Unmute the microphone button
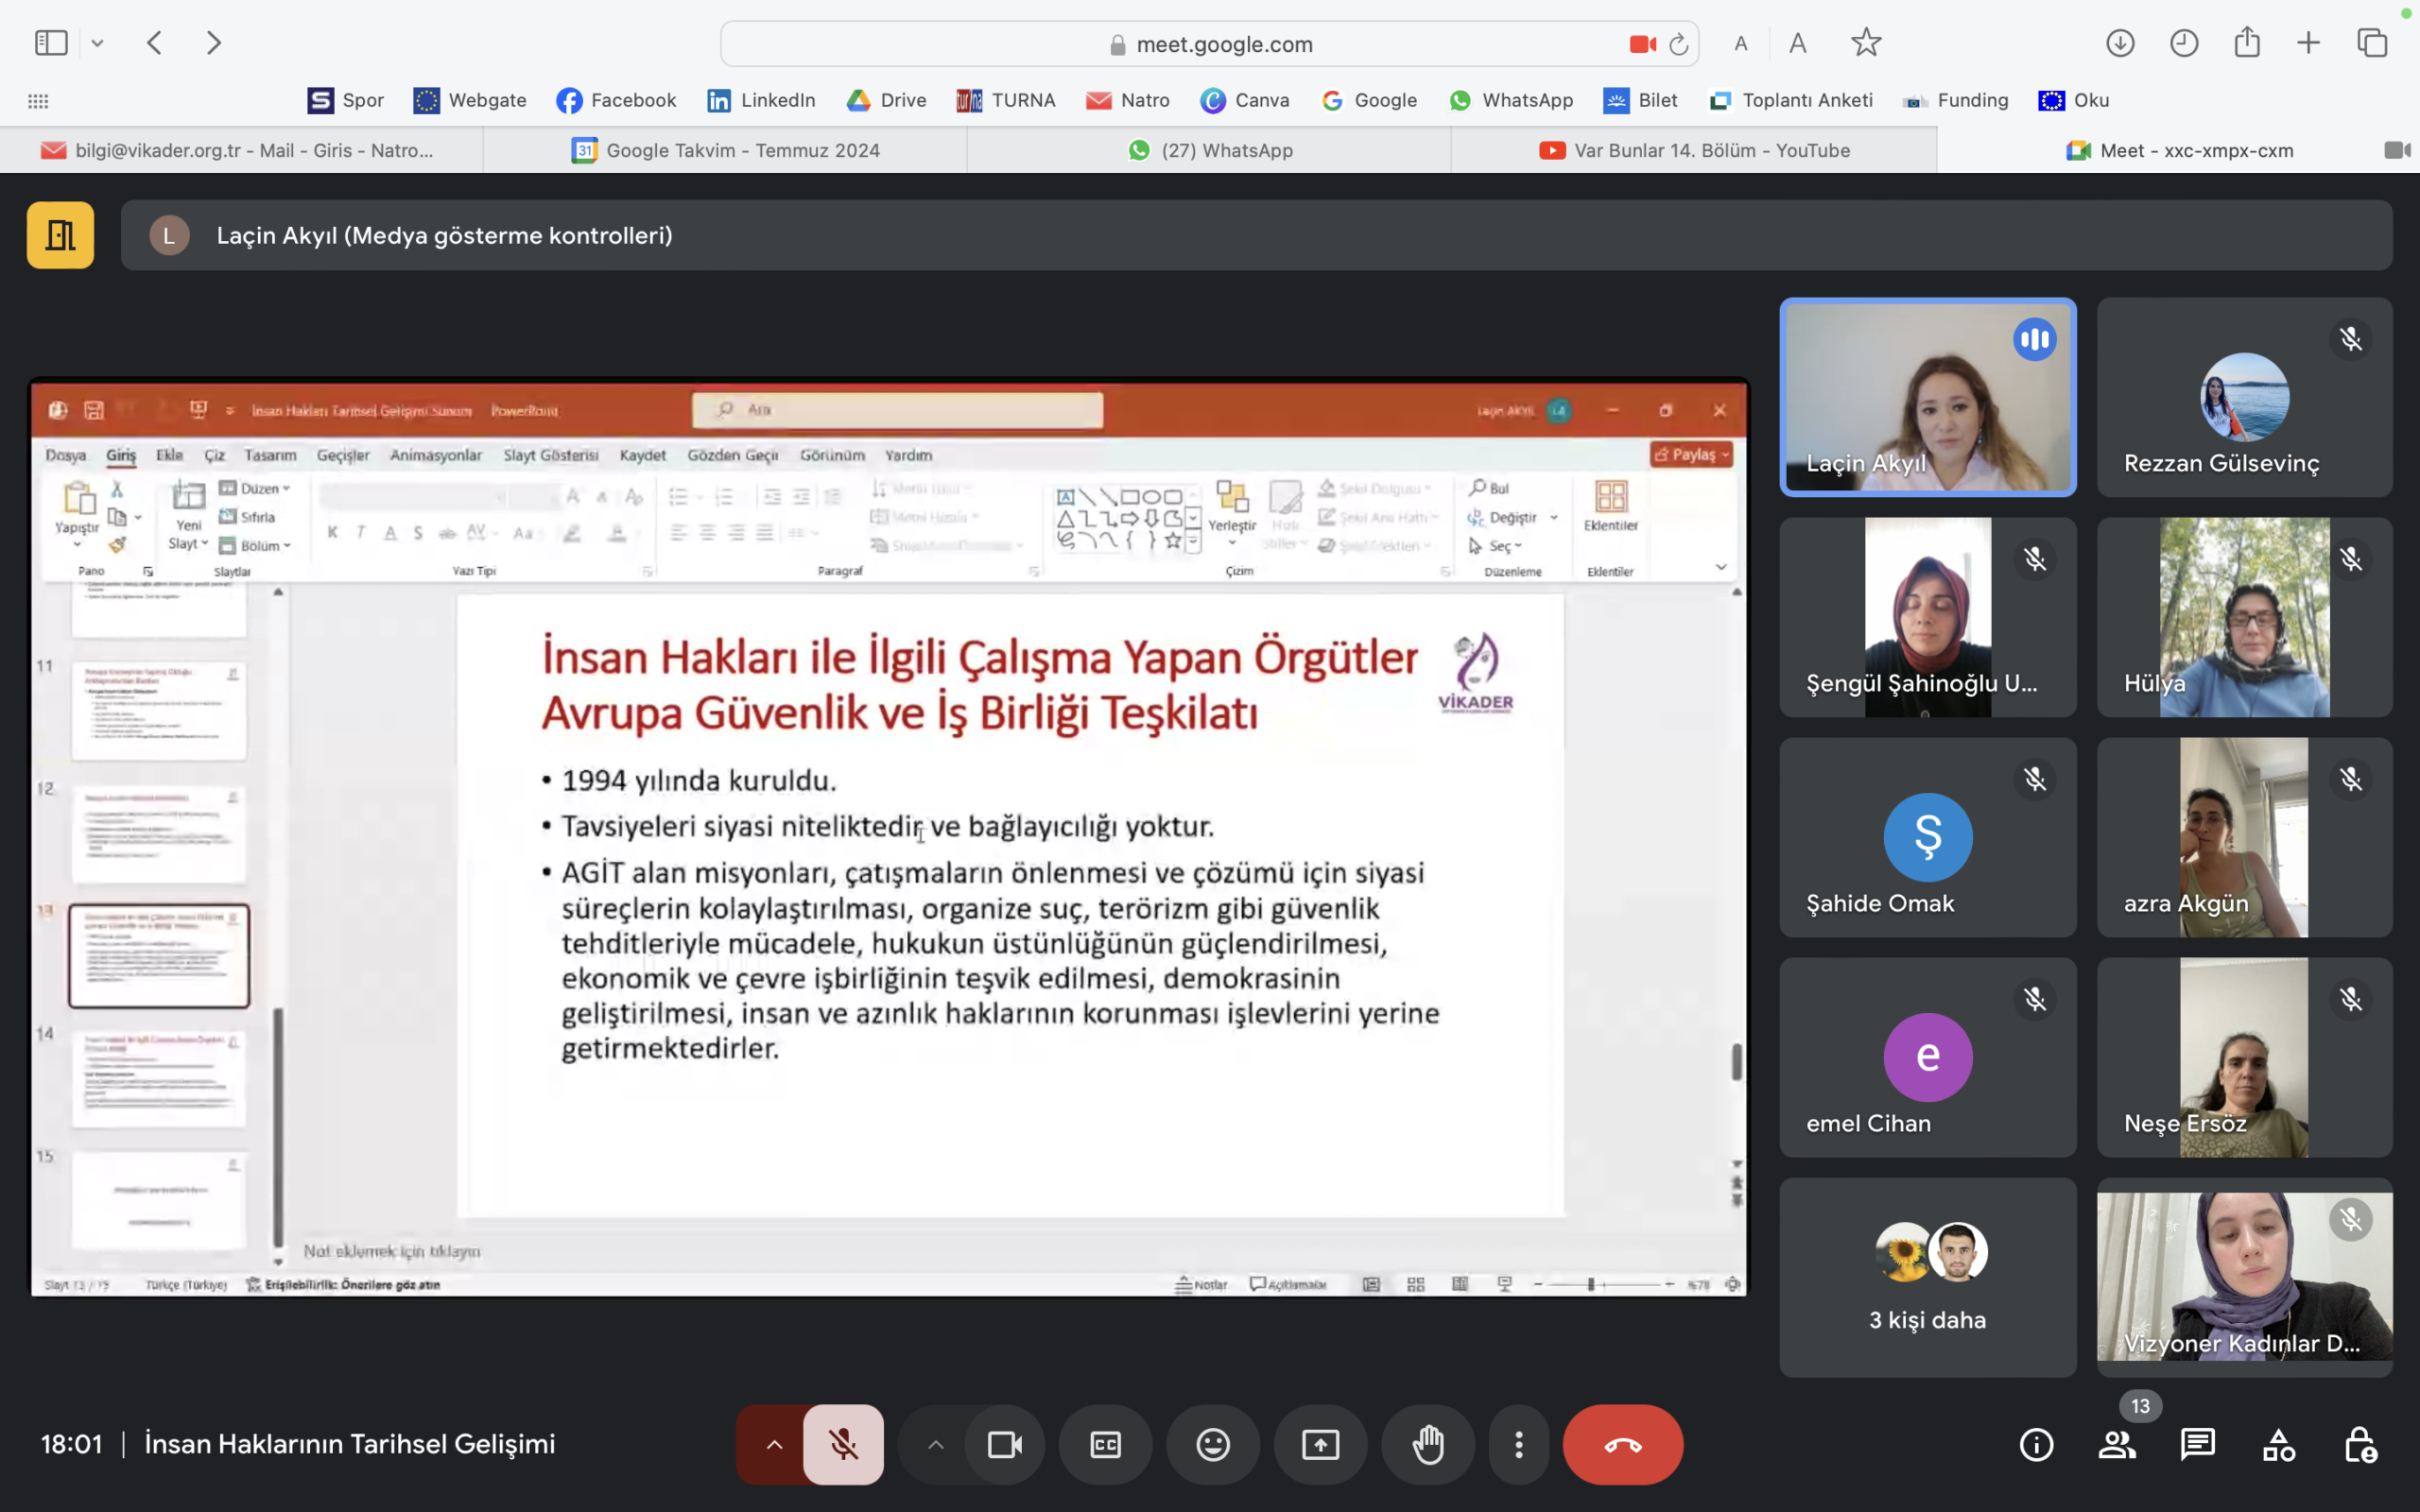Image resolution: width=2420 pixels, height=1512 pixels. [x=843, y=1444]
